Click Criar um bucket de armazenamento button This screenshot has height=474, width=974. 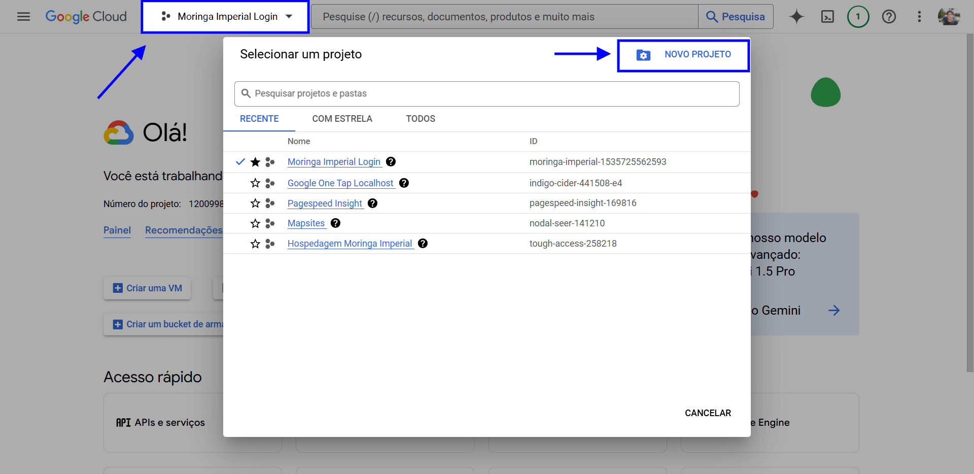click(x=163, y=324)
